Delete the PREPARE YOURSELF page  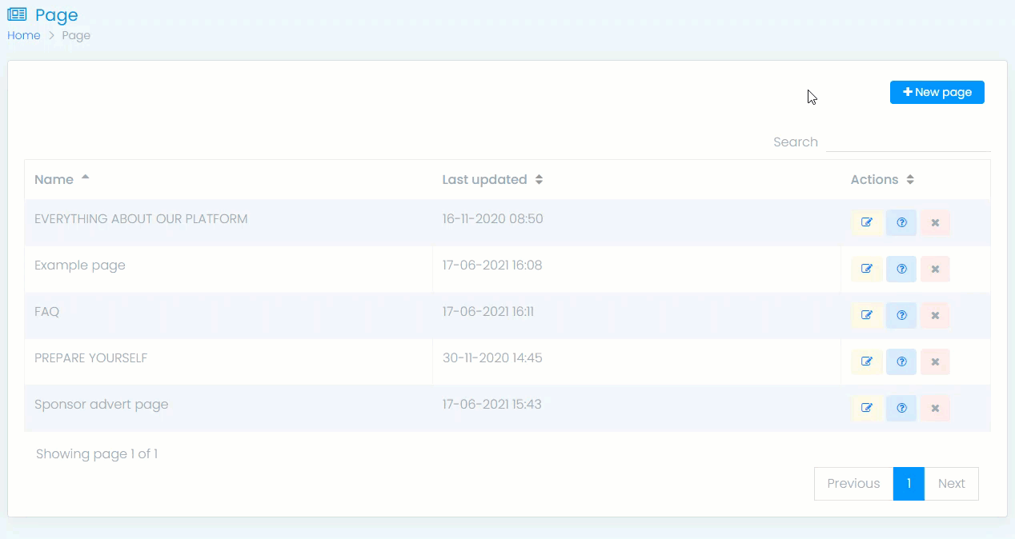click(x=935, y=361)
